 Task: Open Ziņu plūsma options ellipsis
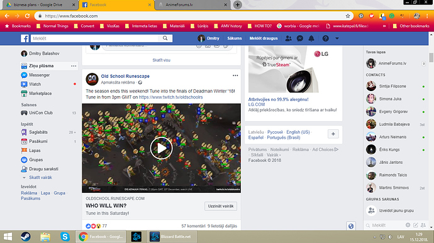tap(74, 66)
